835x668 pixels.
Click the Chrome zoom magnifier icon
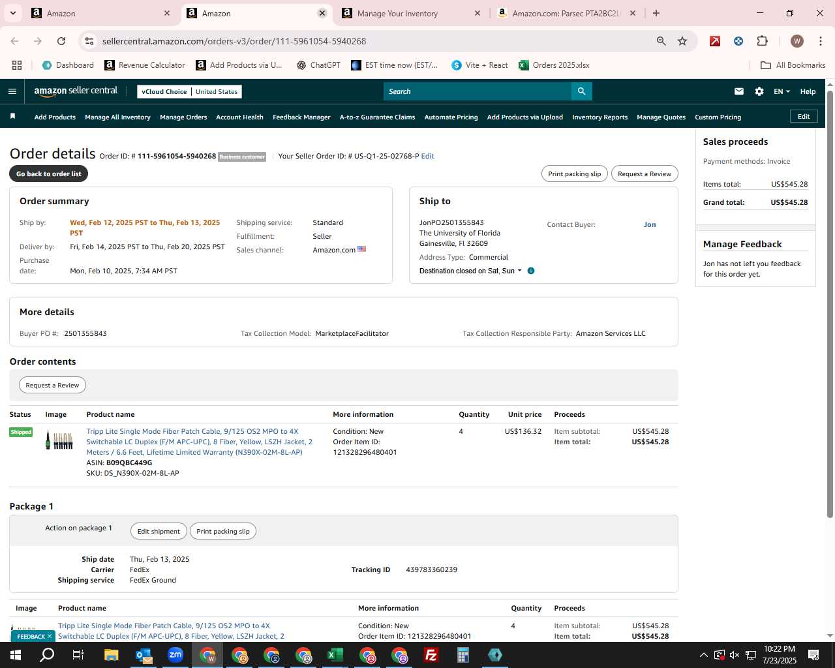coord(661,41)
